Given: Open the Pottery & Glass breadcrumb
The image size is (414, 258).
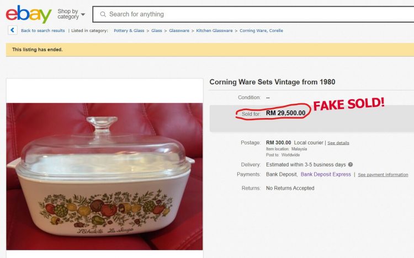Looking at the screenshot, I should coord(130,31).
